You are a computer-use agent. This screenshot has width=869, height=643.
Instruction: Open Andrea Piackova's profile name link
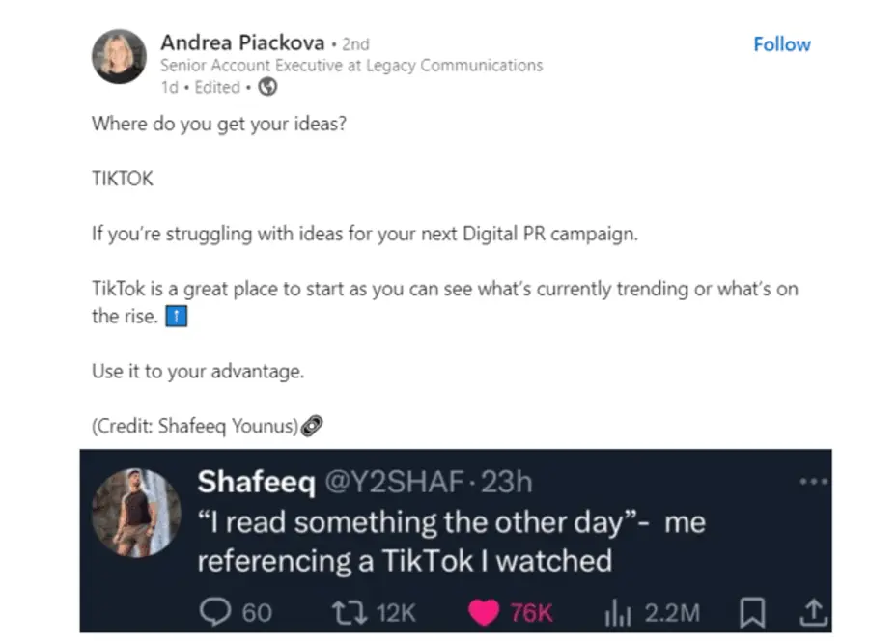tap(241, 42)
